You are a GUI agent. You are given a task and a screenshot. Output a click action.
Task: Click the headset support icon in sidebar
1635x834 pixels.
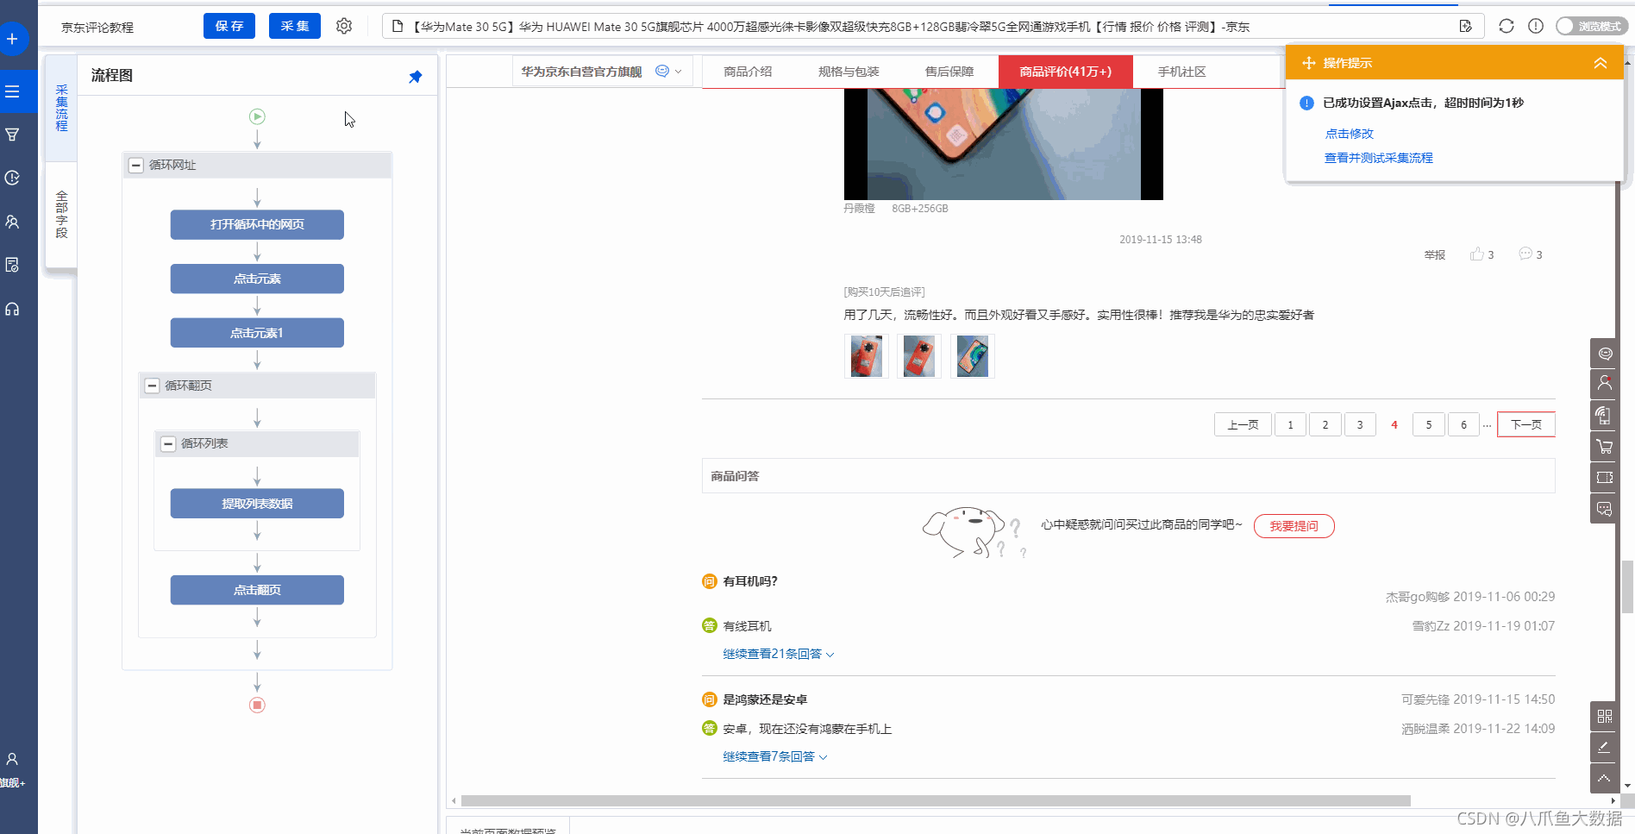(12, 309)
